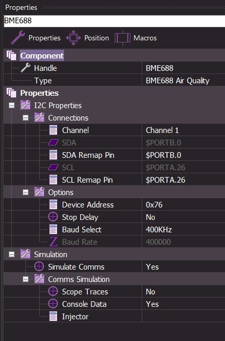The image size is (225, 341).
Task: Toggle Scope Traces option
Action: coord(183,292)
